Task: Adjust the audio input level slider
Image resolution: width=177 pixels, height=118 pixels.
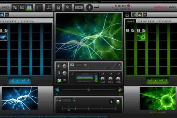Action: 103,8
